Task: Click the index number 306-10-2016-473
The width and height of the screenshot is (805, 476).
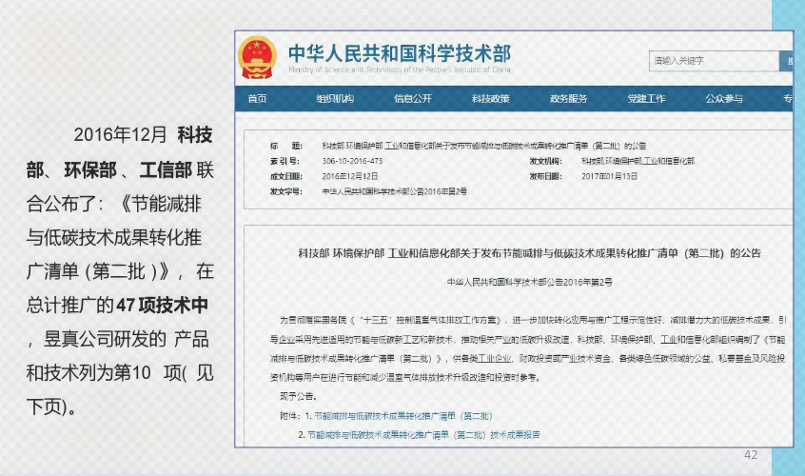Action: coord(356,161)
